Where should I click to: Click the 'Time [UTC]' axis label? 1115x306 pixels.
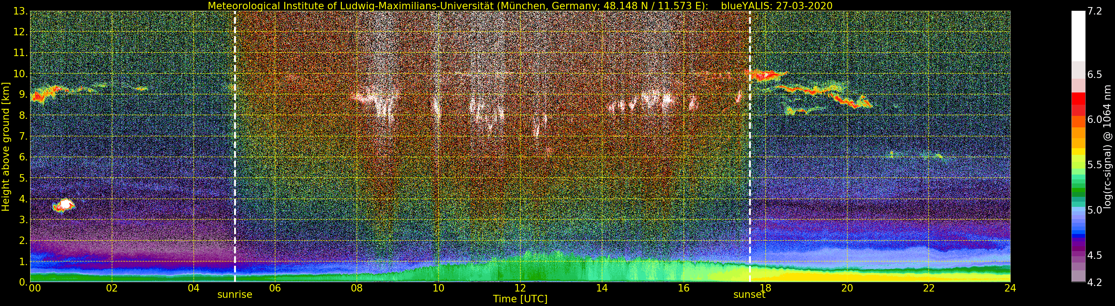tap(520, 299)
